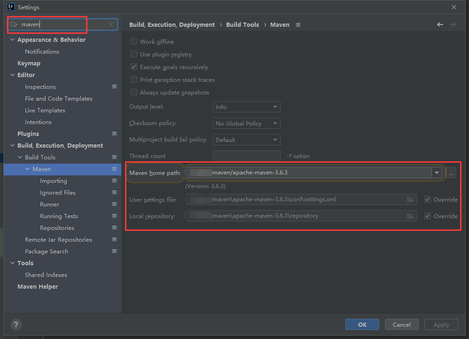The width and height of the screenshot is (469, 339).
Task: Enable Use plugin registry checkbox
Action: 134,55
